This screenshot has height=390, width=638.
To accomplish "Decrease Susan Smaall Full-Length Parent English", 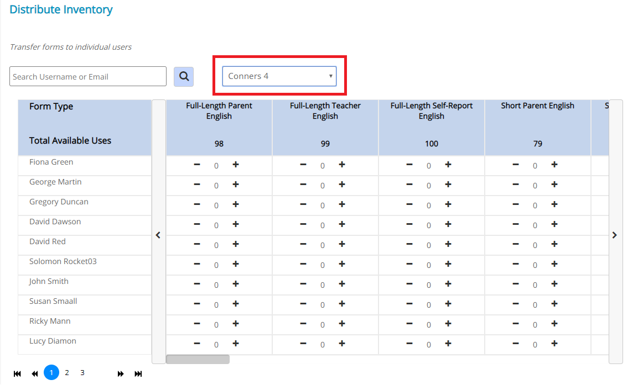I will click(197, 304).
